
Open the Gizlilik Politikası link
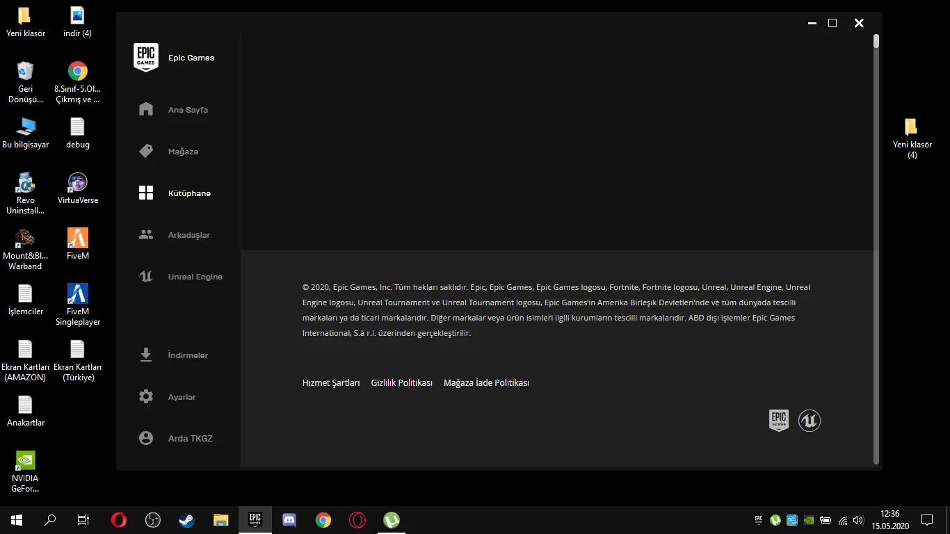click(x=402, y=383)
